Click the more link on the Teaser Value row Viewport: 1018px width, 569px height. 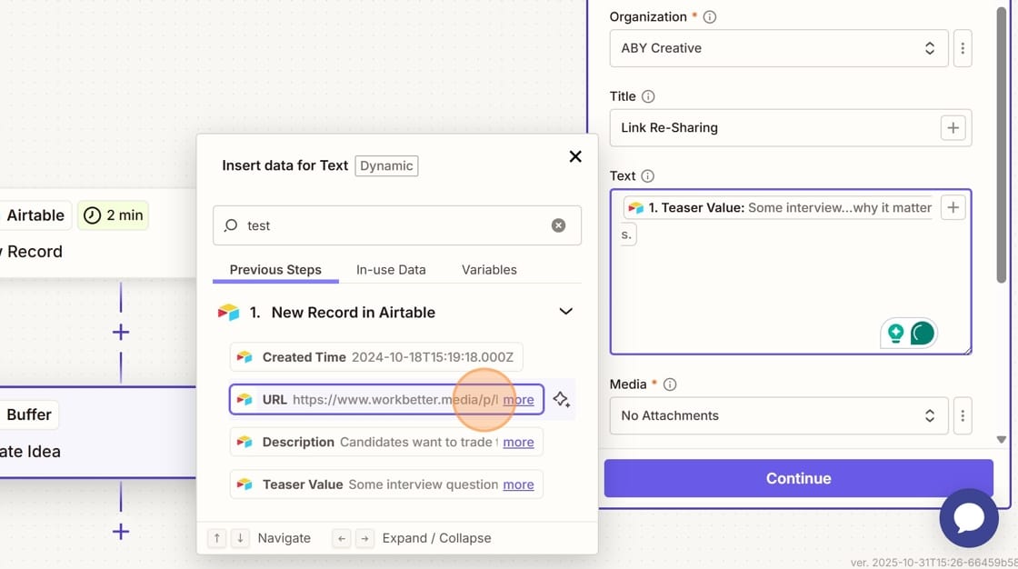[519, 484]
